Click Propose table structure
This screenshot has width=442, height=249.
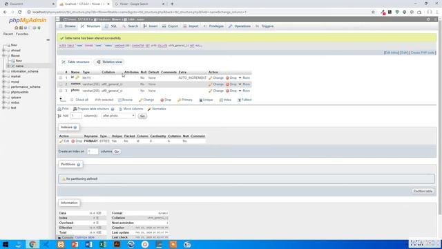[x=91, y=109]
